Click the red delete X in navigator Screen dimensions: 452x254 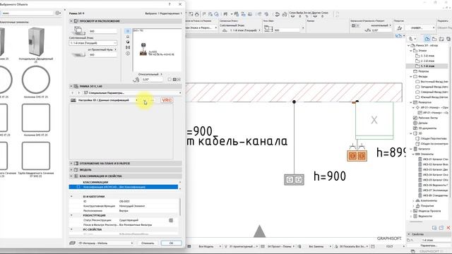[448, 228]
